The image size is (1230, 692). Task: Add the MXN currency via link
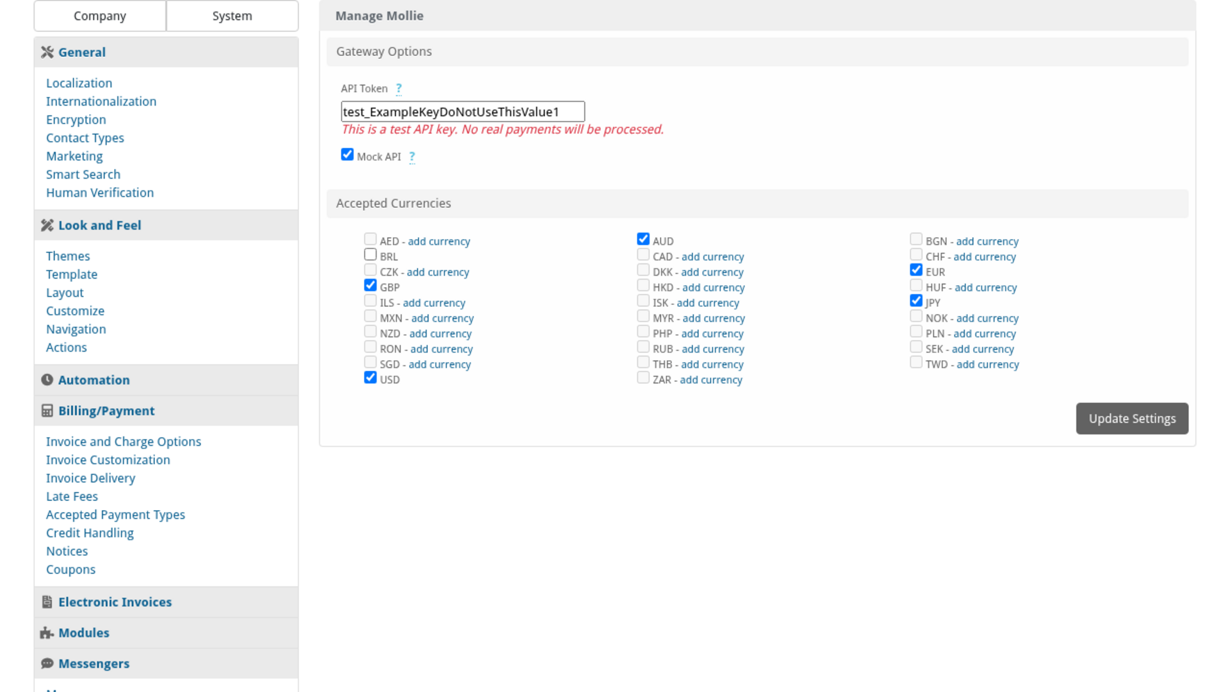point(443,318)
